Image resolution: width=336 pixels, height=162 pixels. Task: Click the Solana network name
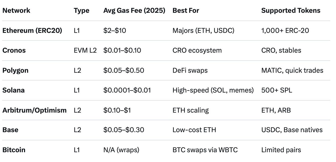(14, 90)
